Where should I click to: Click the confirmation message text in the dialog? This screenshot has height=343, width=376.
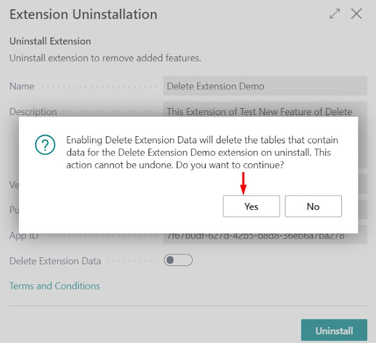(x=203, y=153)
